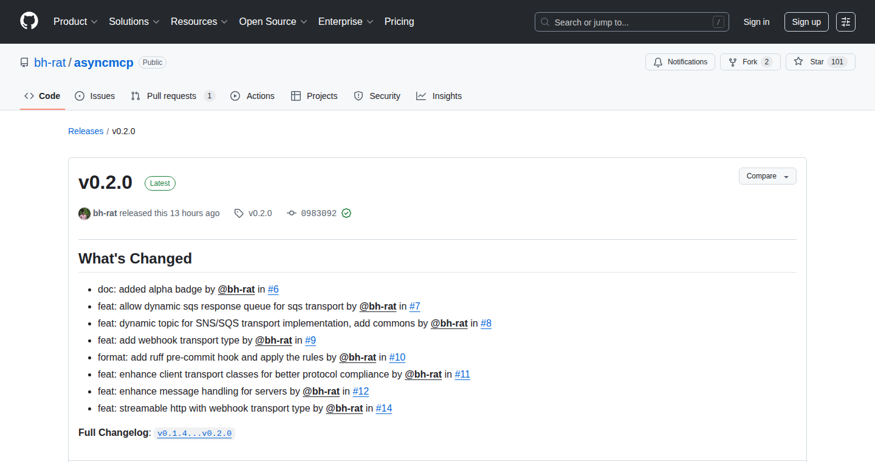Open the accessibility settings icon beside Sign up

click(x=846, y=22)
